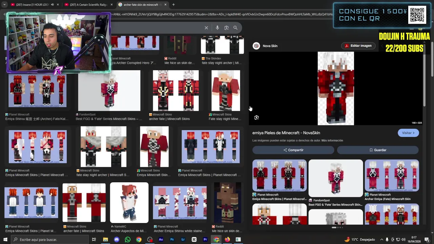Expand the tab search dropdown chevron
Screen dimensions: 434x244
coord(4,5)
